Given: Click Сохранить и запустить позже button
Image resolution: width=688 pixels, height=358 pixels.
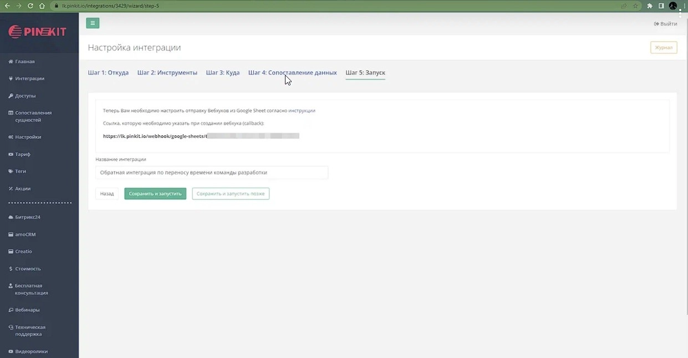Looking at the screenshot, I should [x=231, y=194].
